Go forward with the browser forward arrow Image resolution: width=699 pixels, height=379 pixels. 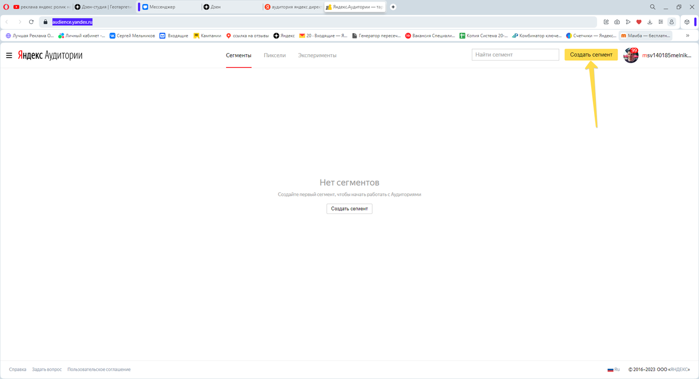coord(19,22)
